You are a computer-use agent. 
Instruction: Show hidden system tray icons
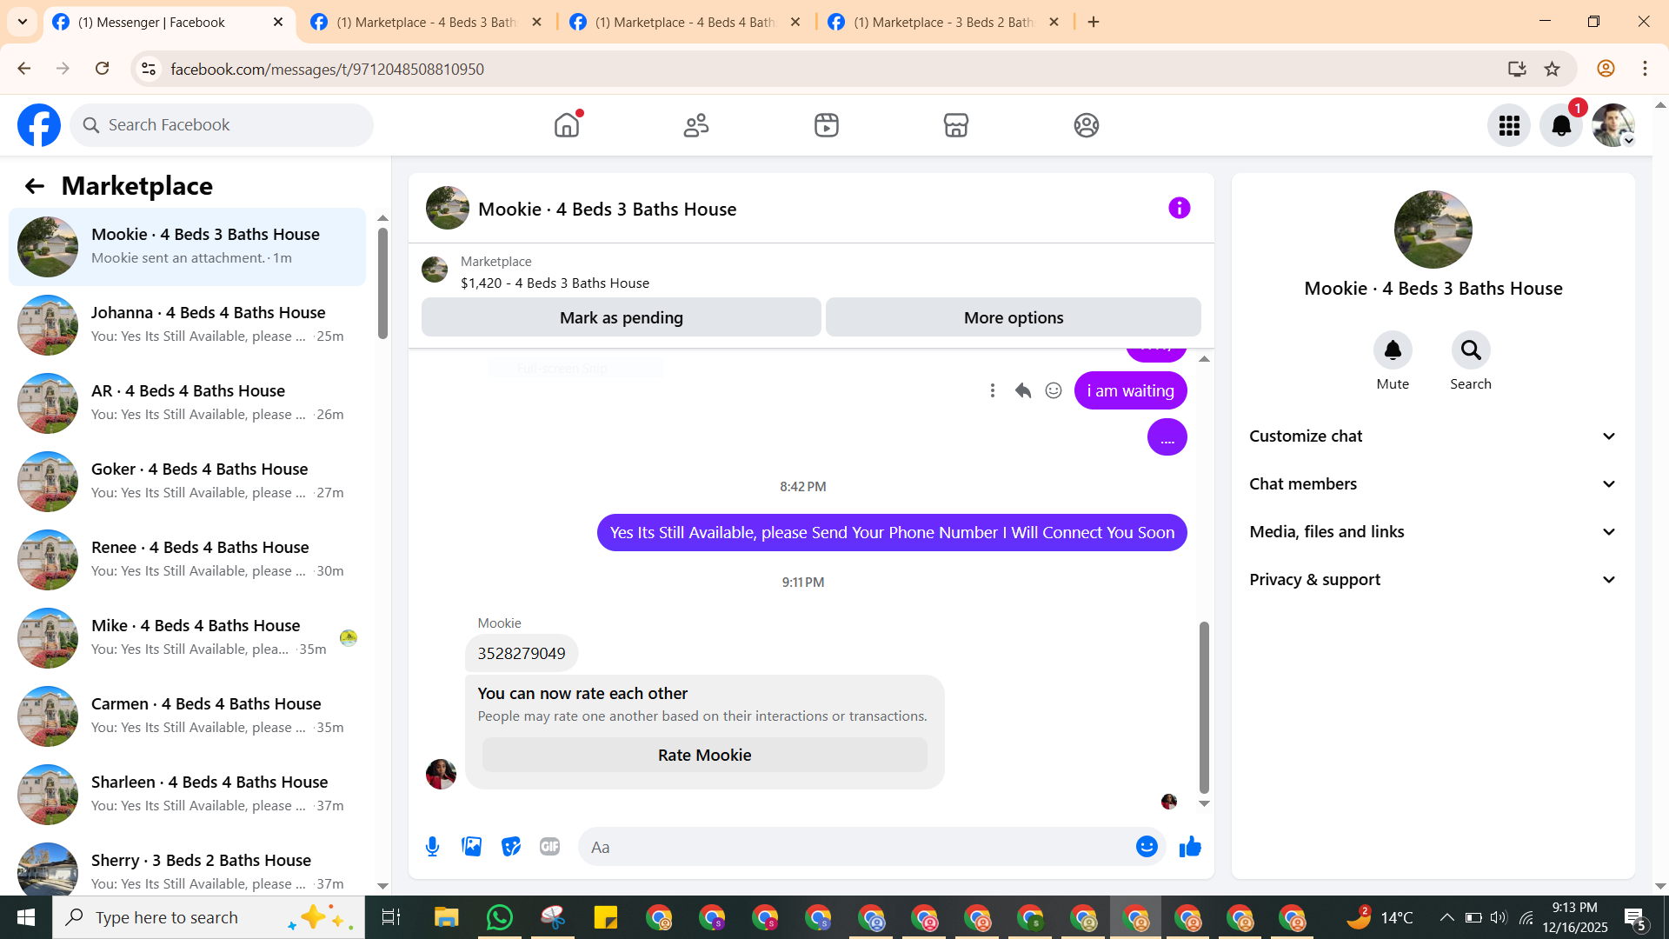point(1446,917)
